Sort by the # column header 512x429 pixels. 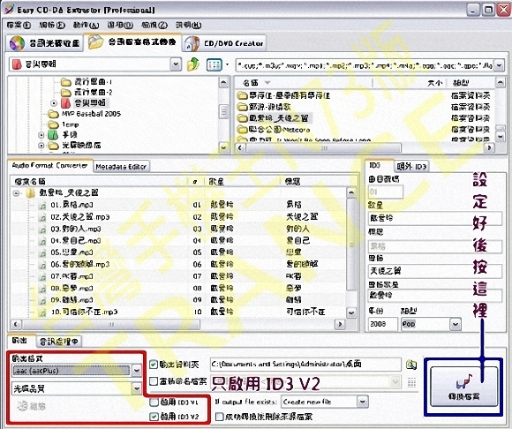click(x=195, y=182)
